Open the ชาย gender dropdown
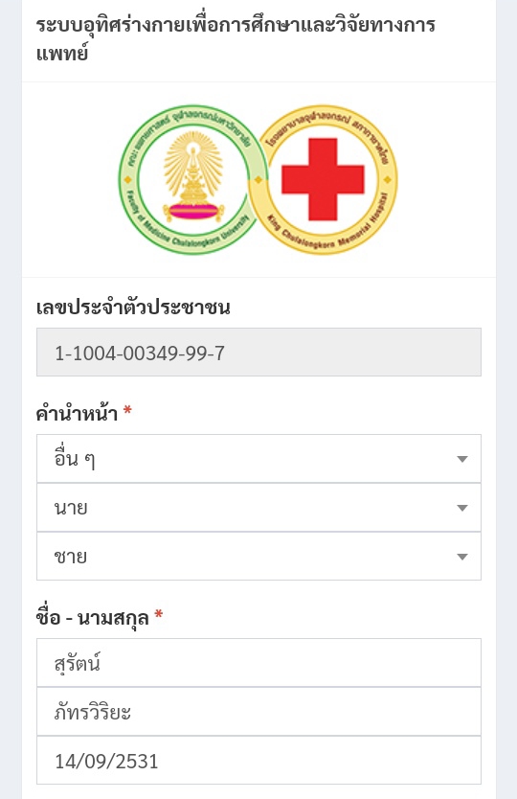Screen dimensions: 517x799 pos(258,557)
